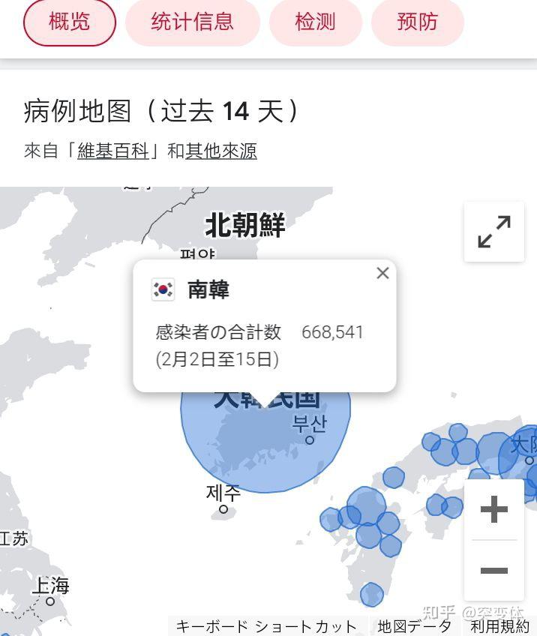
Task: Open the 利用規約 link
Action: 499,627
